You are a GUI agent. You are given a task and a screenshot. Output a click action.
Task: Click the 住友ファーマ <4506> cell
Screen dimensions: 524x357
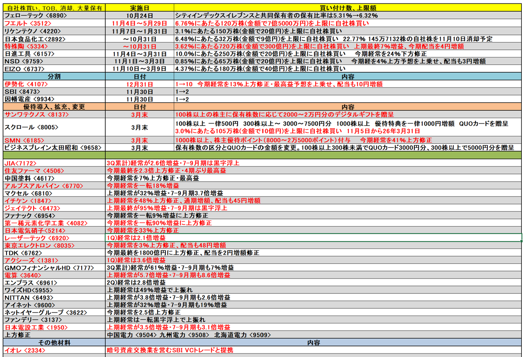[x=54, y=170]
